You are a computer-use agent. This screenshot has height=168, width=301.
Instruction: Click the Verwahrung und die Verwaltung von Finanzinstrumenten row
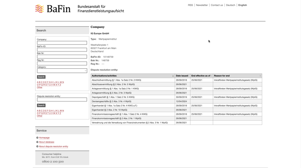[x=176, y=122]
